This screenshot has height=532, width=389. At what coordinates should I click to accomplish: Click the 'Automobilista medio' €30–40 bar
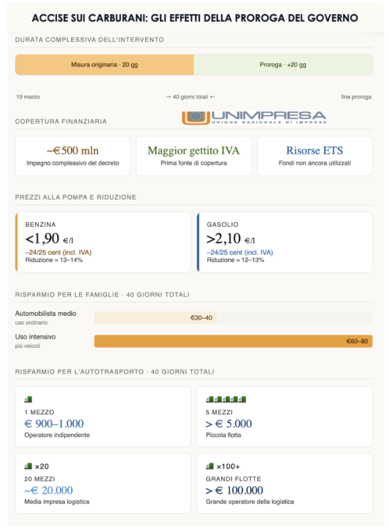tap(156, 317)
